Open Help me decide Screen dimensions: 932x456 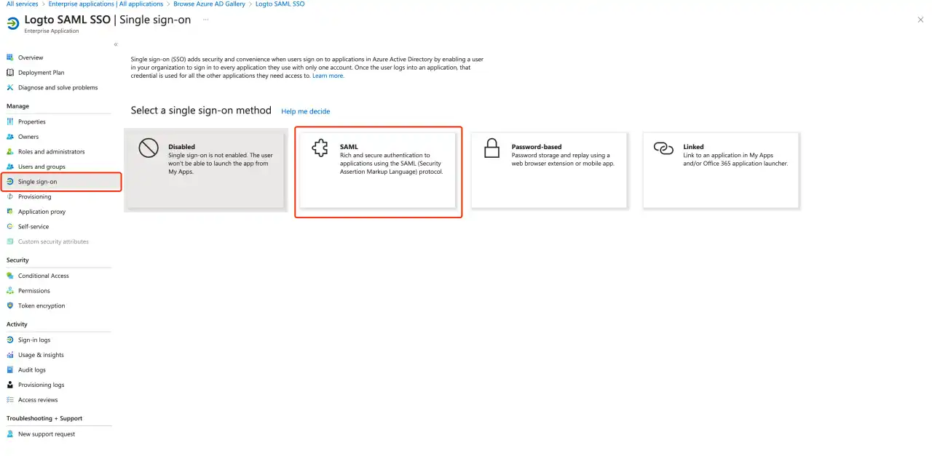click(305, 111)
